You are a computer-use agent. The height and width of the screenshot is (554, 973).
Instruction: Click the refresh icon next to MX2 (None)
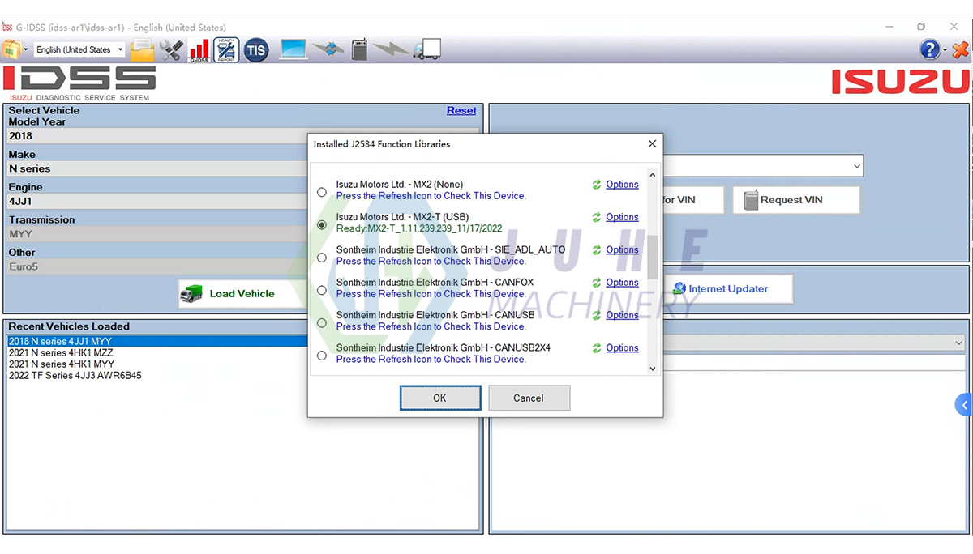pos(598,184)
